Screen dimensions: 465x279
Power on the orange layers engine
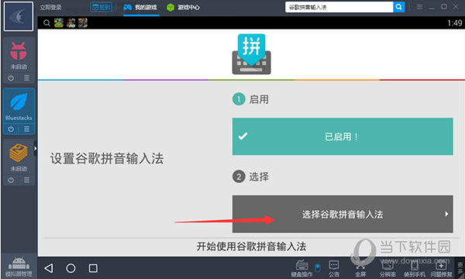(x=11, y=180)
